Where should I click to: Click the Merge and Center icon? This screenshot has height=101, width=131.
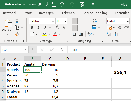(95, 28)
